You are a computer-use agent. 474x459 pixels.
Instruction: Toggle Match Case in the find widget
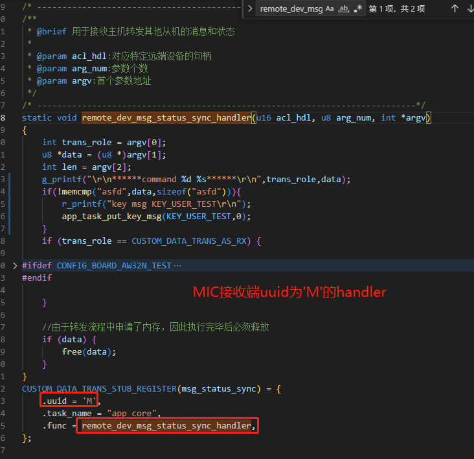tap(330, 9)
